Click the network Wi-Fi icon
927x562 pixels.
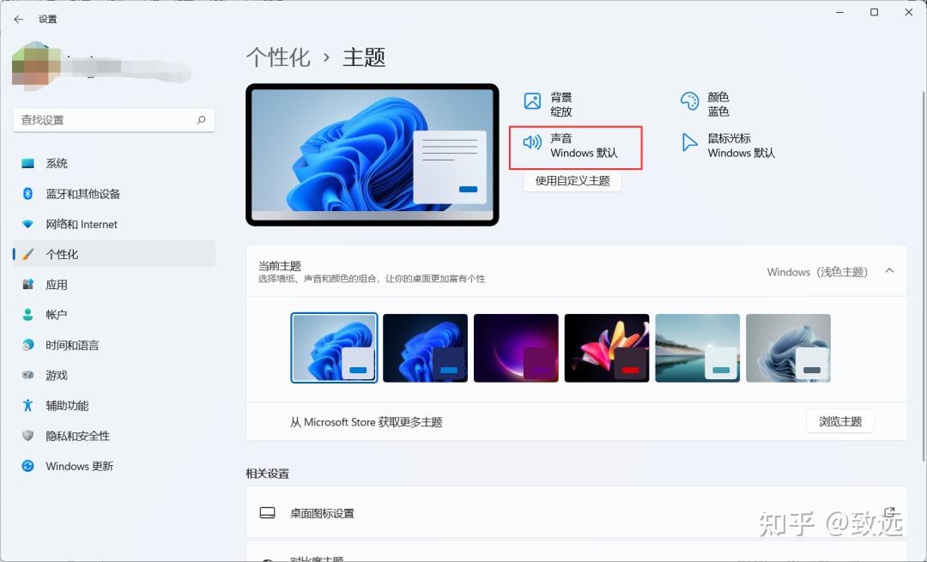(27, 224)
